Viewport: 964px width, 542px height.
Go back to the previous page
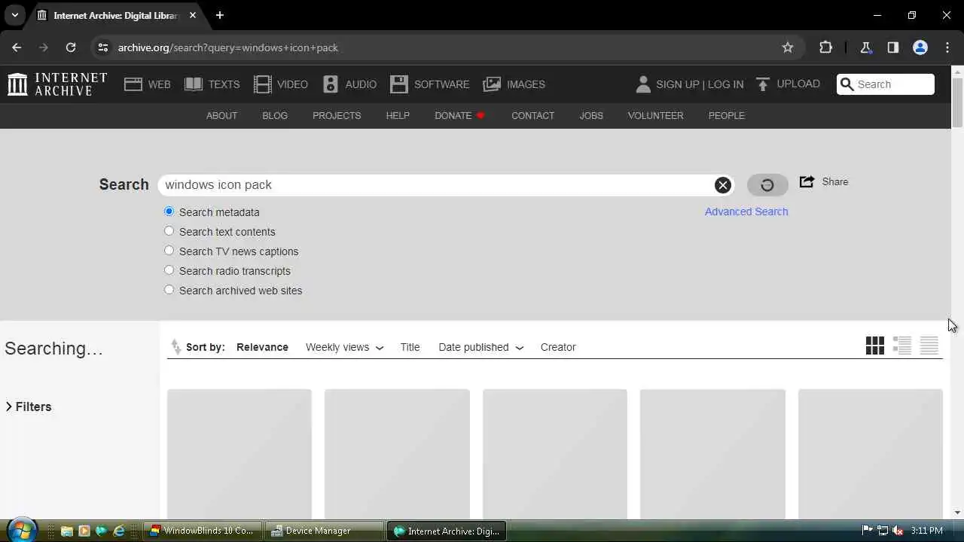[17, 47]
